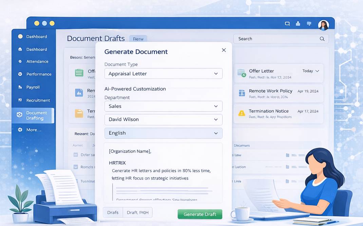363x226 pixels.
Task: Open the David Wilson employee dropdown
Action: (x=163, y=119)
